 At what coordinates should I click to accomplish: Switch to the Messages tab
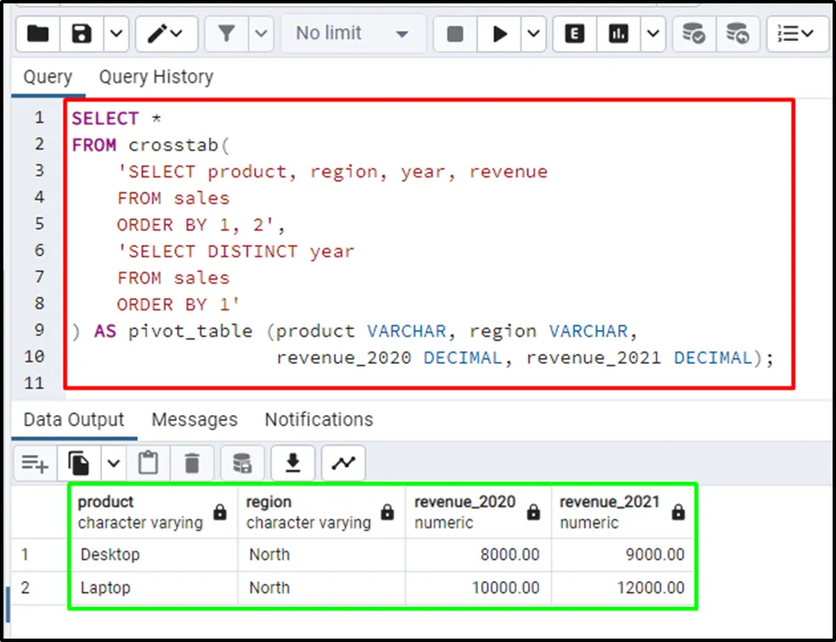[x=194, y=419]
